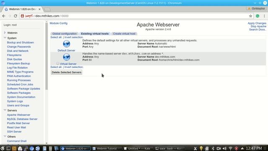Click the bottom Invert selection link
The width and height of the screenshot is (268, 151).
[x=74, y=67]
